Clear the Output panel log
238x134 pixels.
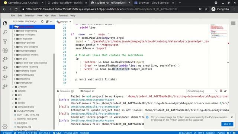tap(221, 91)
